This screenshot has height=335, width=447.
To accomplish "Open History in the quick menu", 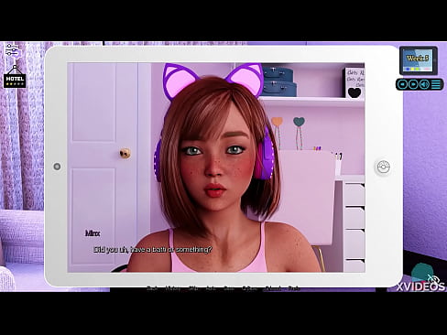I will click(x=173, y=288).
